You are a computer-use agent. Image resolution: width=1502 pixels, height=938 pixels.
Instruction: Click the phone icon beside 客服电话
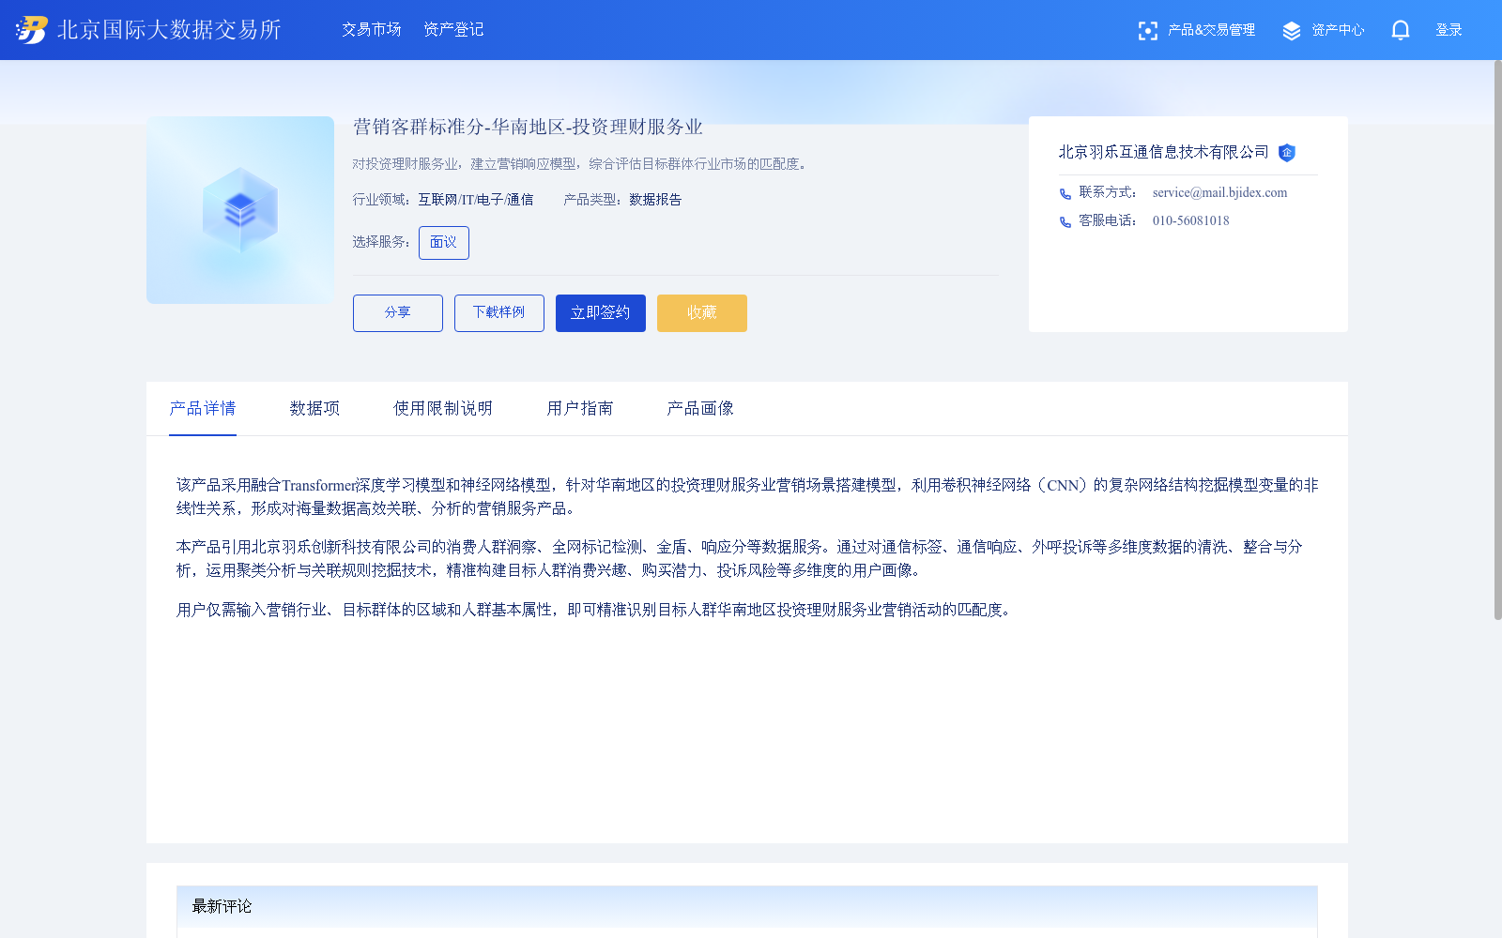(1065, 222)
